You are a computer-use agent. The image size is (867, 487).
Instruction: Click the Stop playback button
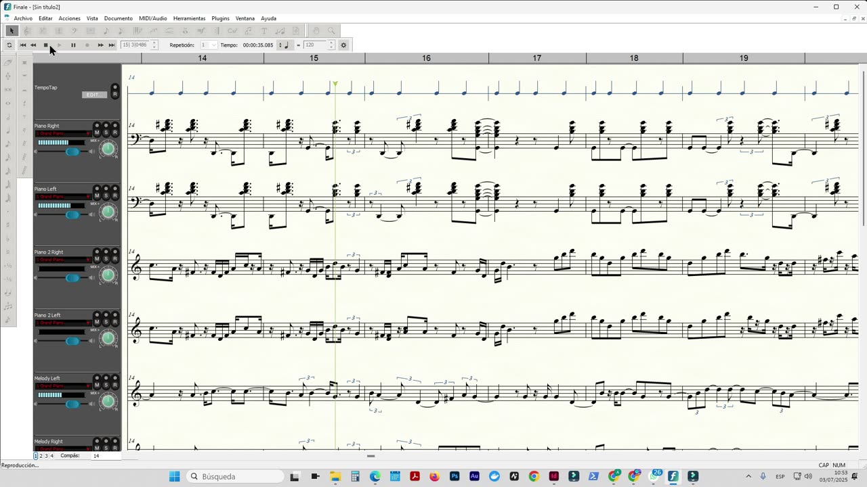(46, 45)
